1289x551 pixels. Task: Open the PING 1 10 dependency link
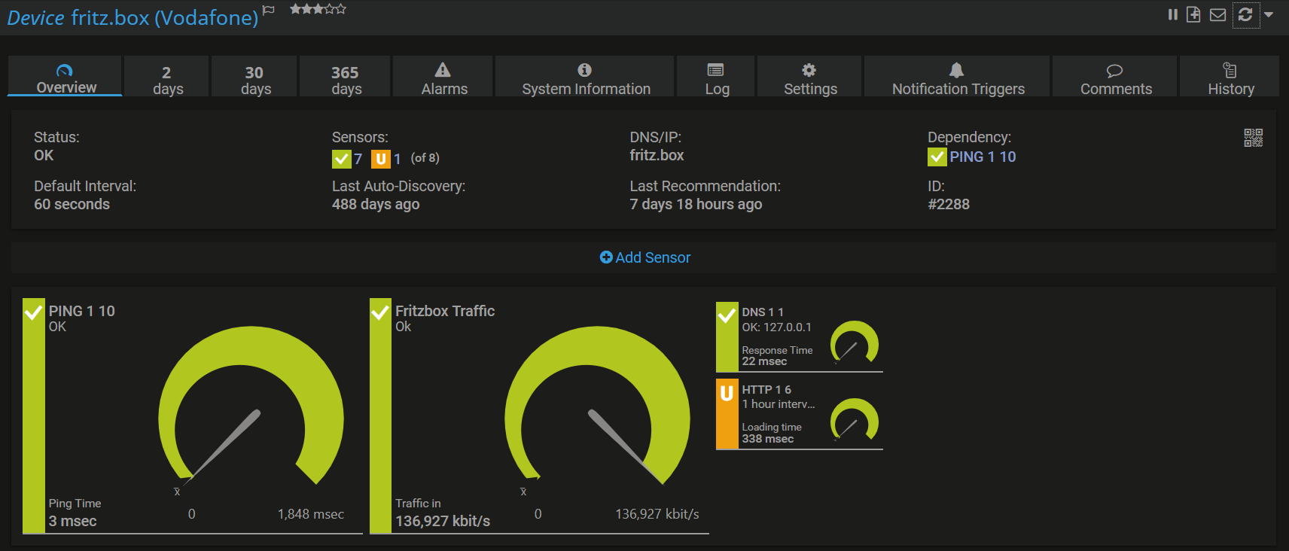982,157
